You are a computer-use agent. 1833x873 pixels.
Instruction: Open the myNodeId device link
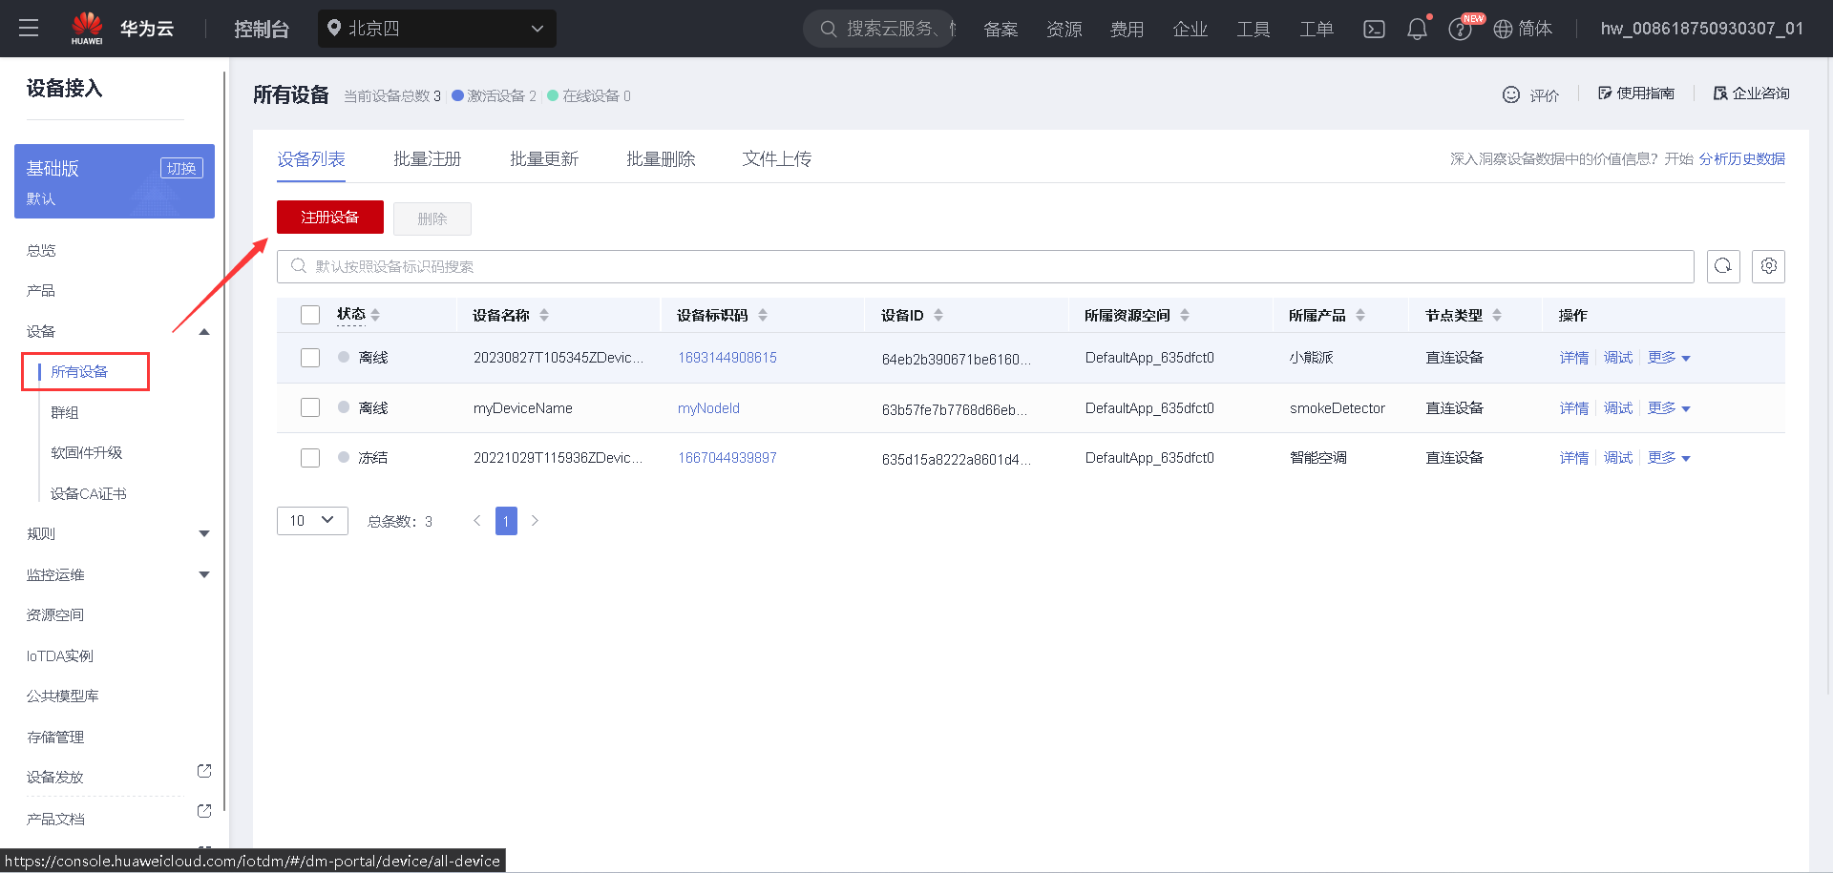[708, 407]
